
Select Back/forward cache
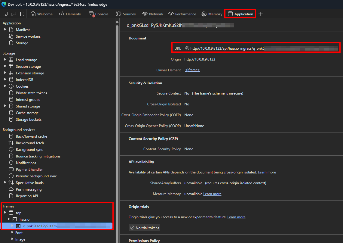[x=32, y=136]
